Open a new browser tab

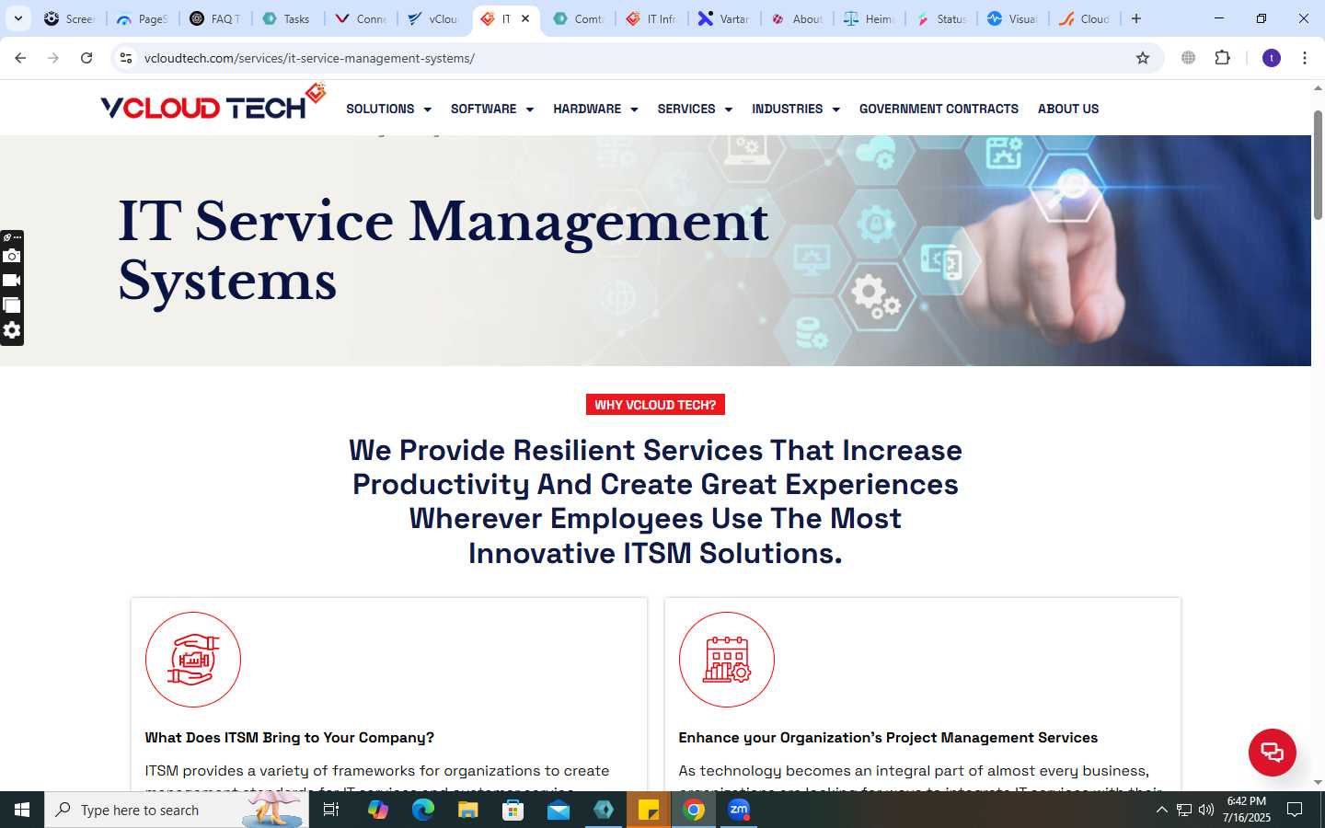tap(1136, 18)
